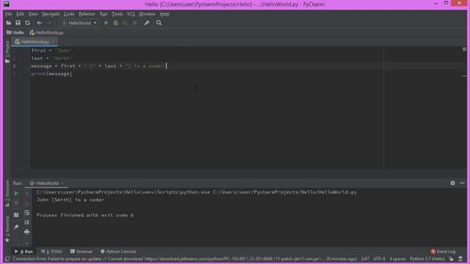470x264 pixels.
Task: Click the inspection indicator square above the editor scrollbar
Action: (464, 49)
